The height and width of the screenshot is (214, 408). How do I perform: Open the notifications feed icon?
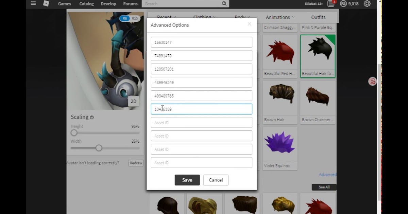(331, 4)
